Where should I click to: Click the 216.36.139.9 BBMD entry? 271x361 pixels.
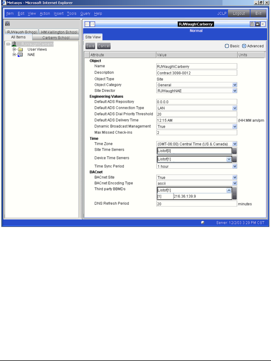click(202, 196)
